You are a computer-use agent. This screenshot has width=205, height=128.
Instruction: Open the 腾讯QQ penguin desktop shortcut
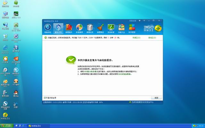pyautogui.click(x=16, y=93)
